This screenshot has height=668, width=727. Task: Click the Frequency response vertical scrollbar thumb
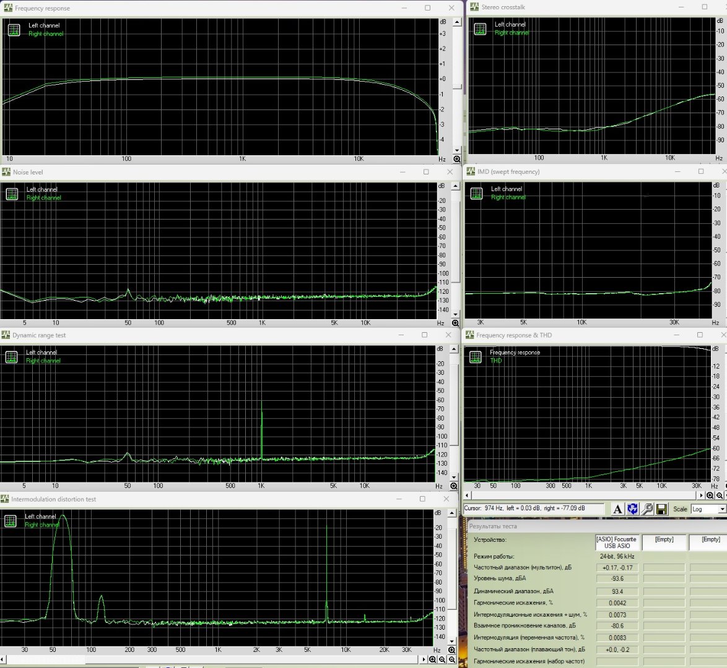click(457, 87)
